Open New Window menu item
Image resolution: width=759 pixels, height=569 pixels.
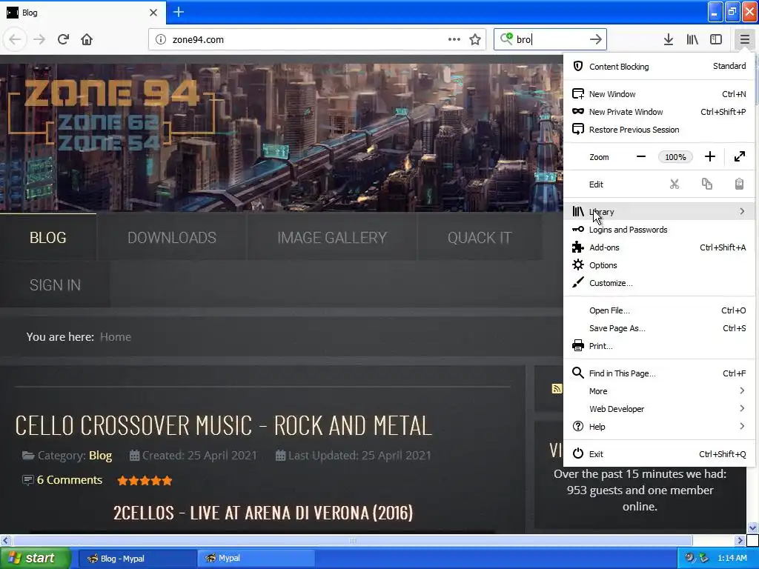(x=659, y=94)
